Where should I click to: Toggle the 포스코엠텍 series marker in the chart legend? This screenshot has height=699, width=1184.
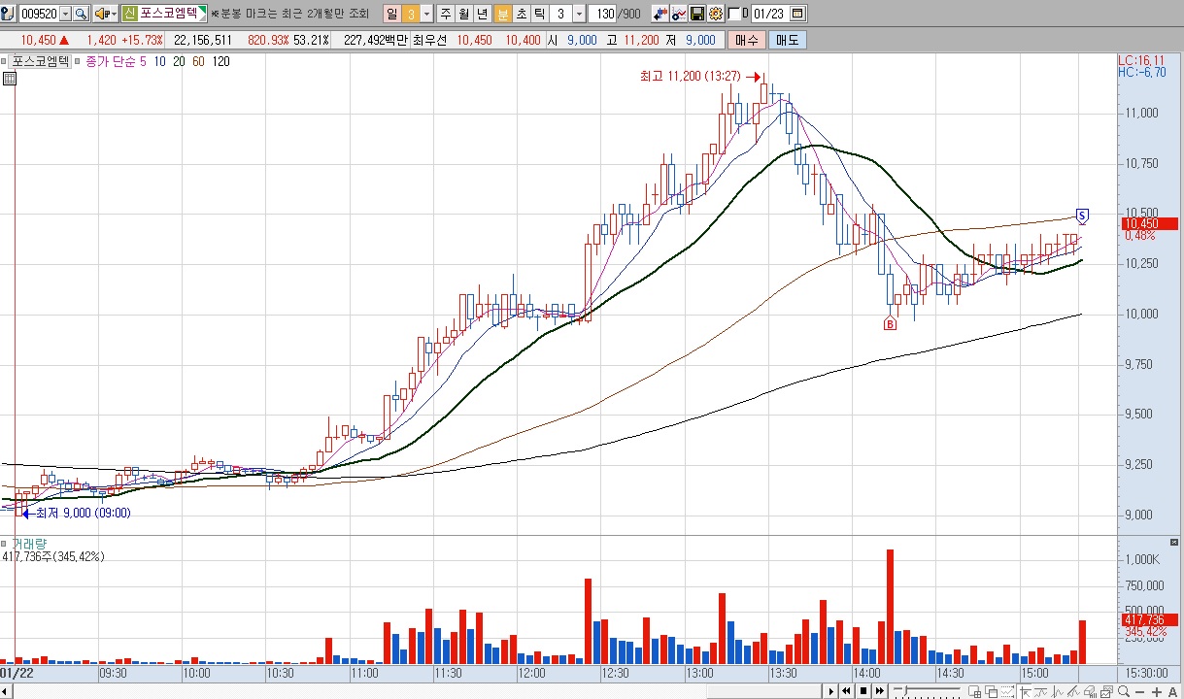[x=6, y=61]
